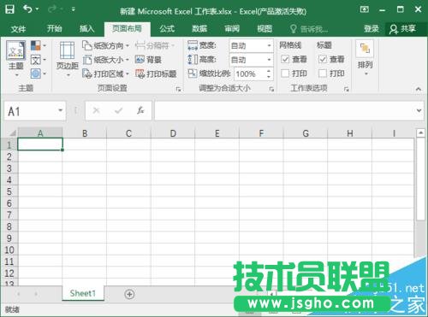Open 工作表选项 dialog launcher
Screen dimensions: 428x317
tap(347, 89)
